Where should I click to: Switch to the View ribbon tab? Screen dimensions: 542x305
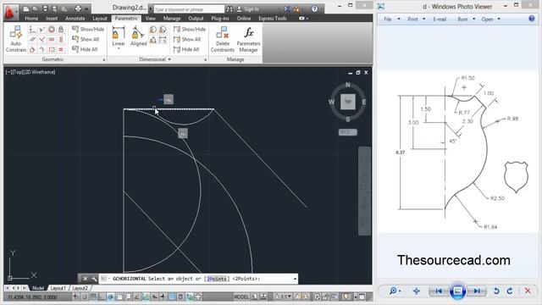pos(151,19)
